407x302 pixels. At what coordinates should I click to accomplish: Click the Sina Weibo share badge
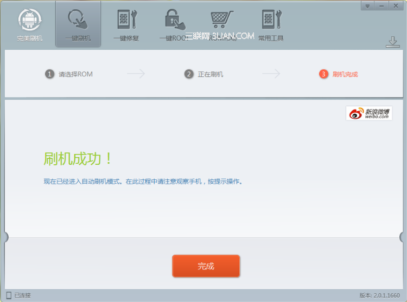tap(369, 113)
